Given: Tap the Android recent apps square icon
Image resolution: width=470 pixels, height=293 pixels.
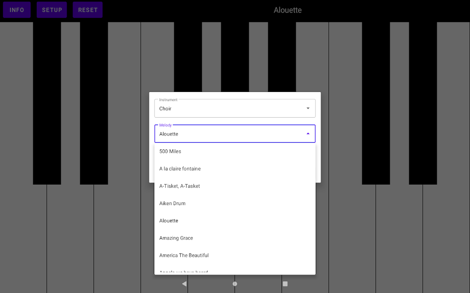Looking at the screenshot, I should point(285,284).
